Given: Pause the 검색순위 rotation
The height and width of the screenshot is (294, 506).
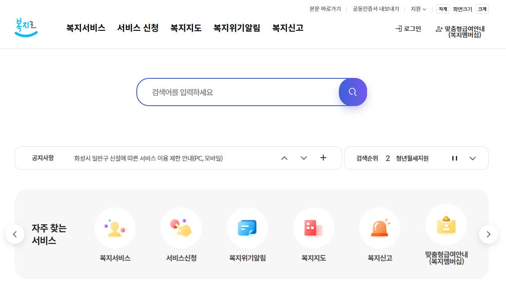Looking at the screenshot, I should (454, 158).
